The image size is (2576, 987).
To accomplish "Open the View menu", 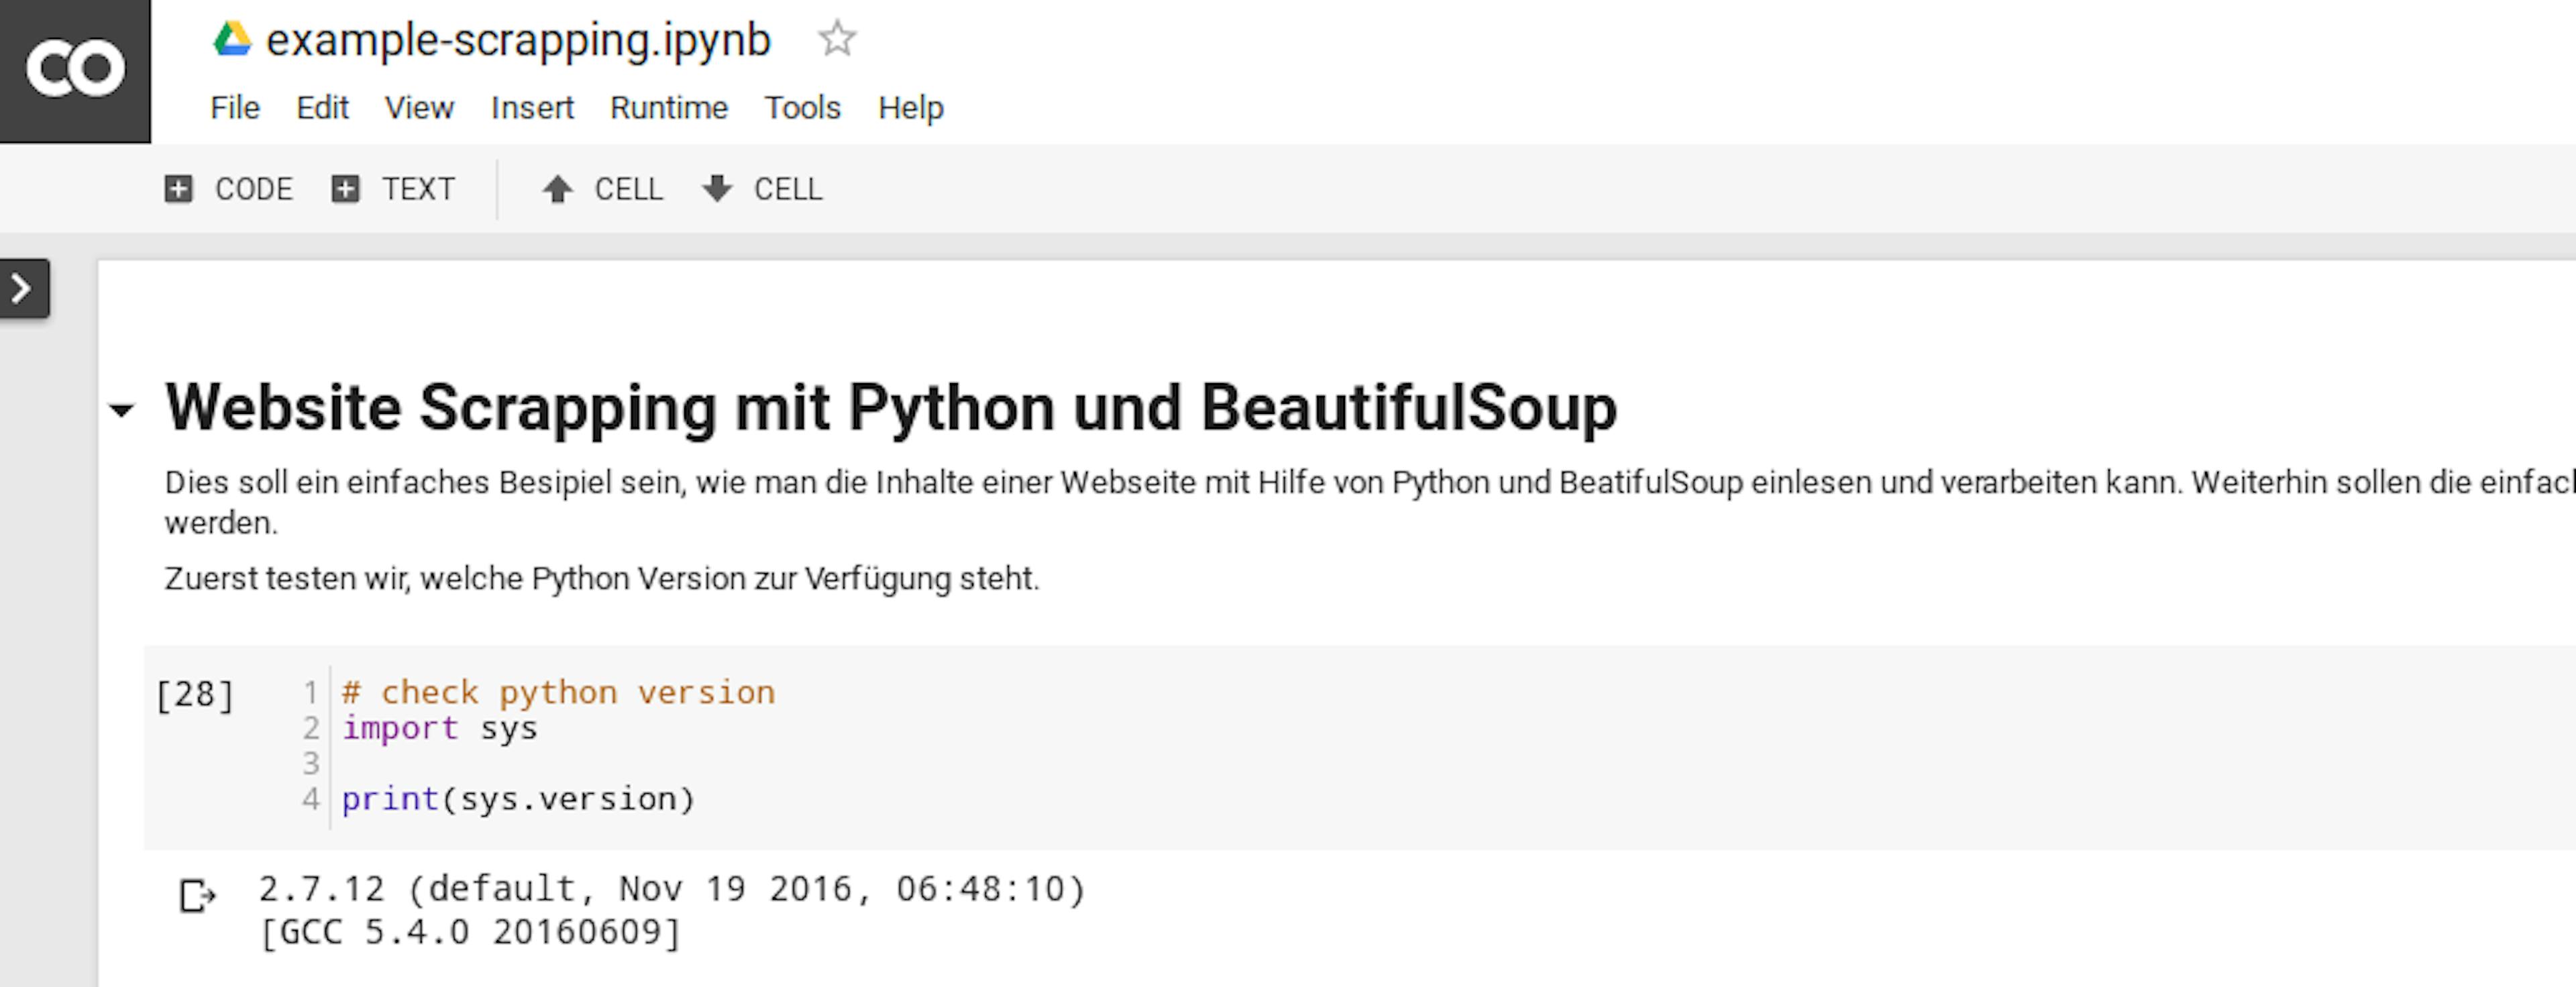I will tap(419, 107).
